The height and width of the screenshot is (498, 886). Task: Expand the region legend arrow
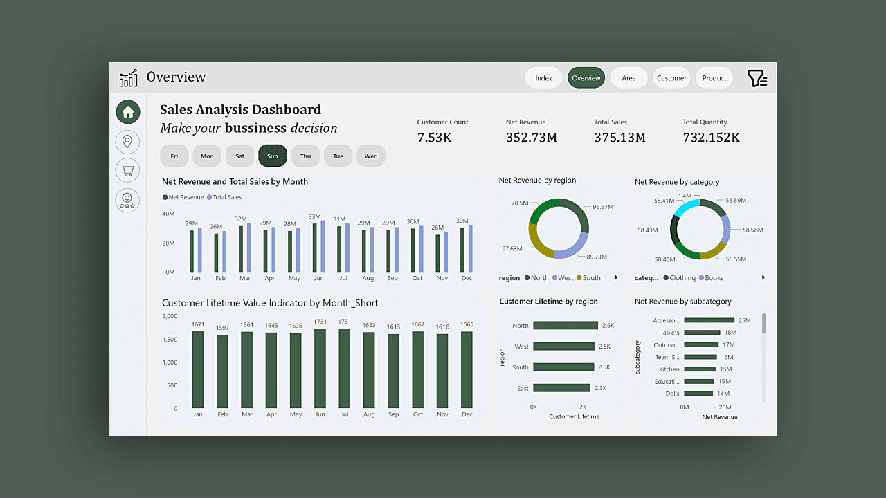coord(616,278)
